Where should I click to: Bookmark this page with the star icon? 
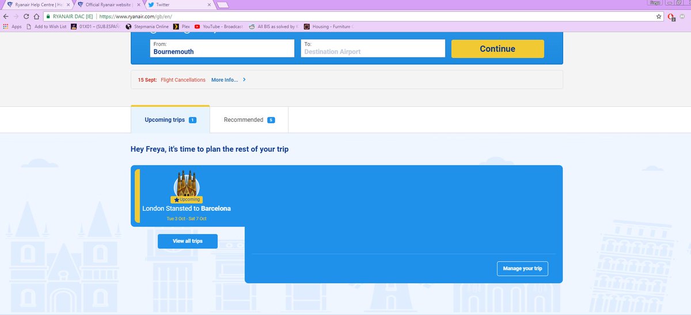[659, 17]
